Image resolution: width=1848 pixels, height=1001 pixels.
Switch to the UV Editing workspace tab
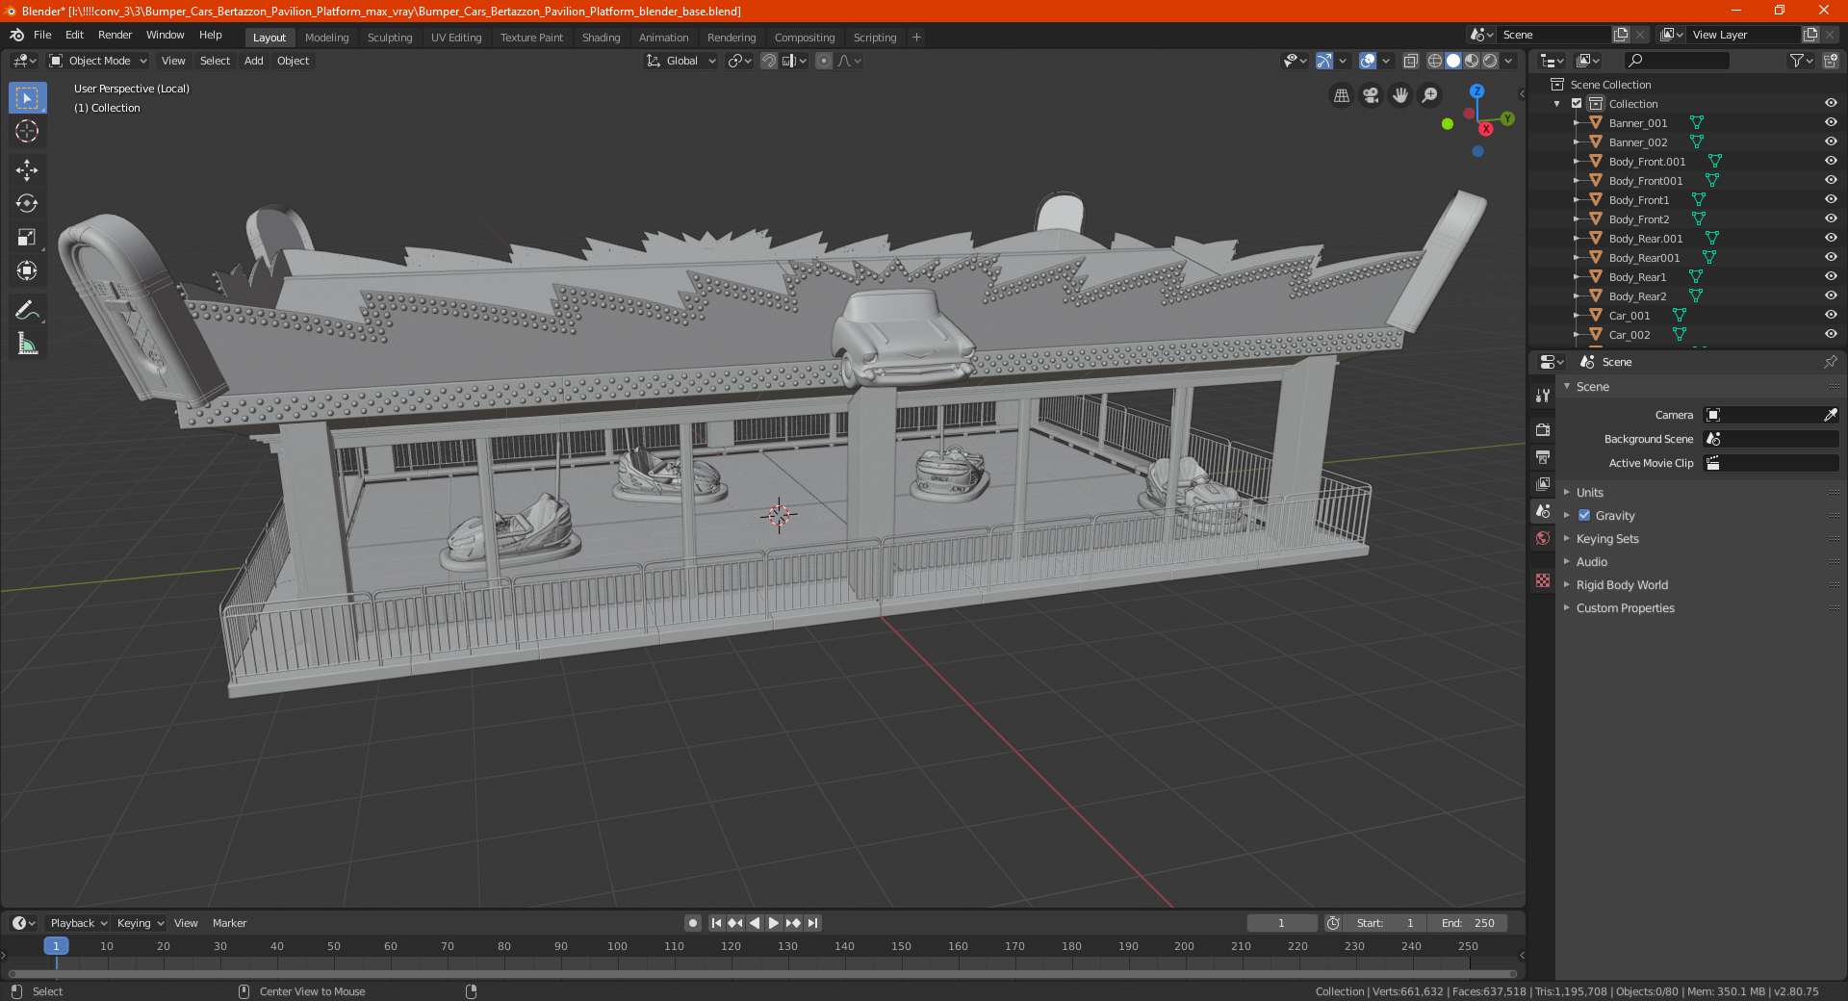coord(456,38)
